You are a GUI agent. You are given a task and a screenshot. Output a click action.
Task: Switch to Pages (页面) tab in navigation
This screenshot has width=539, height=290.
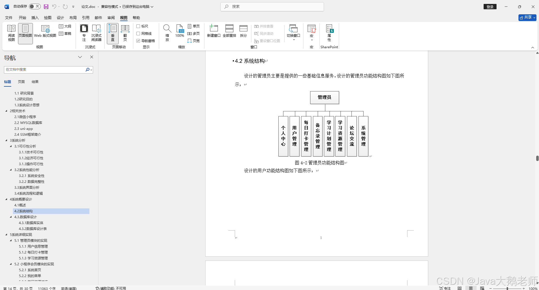21,82
